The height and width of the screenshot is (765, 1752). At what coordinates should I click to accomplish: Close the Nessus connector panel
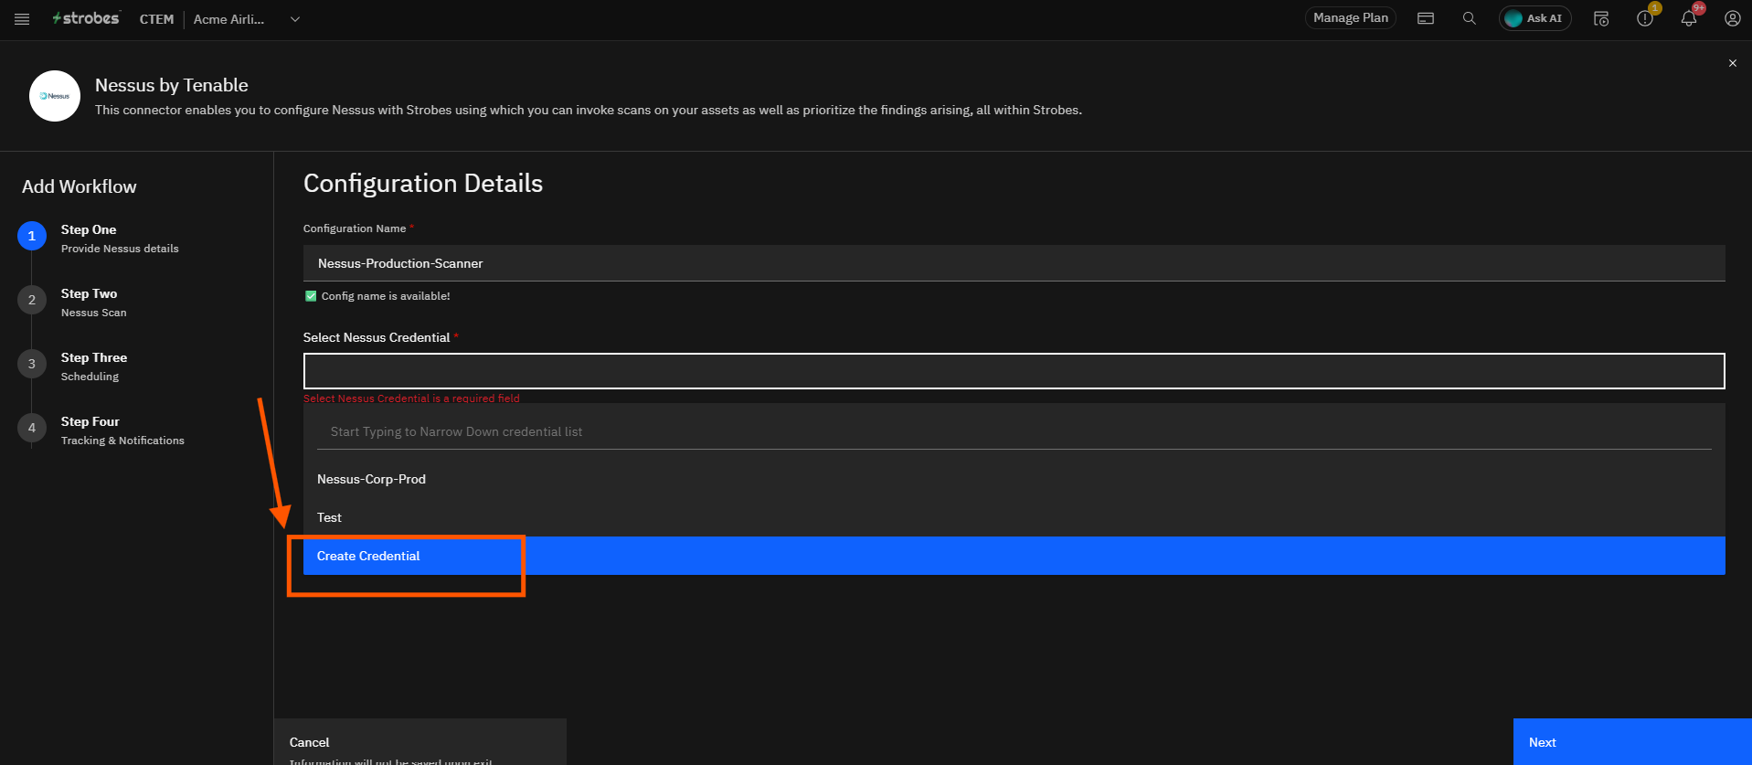click(1732, 63)
